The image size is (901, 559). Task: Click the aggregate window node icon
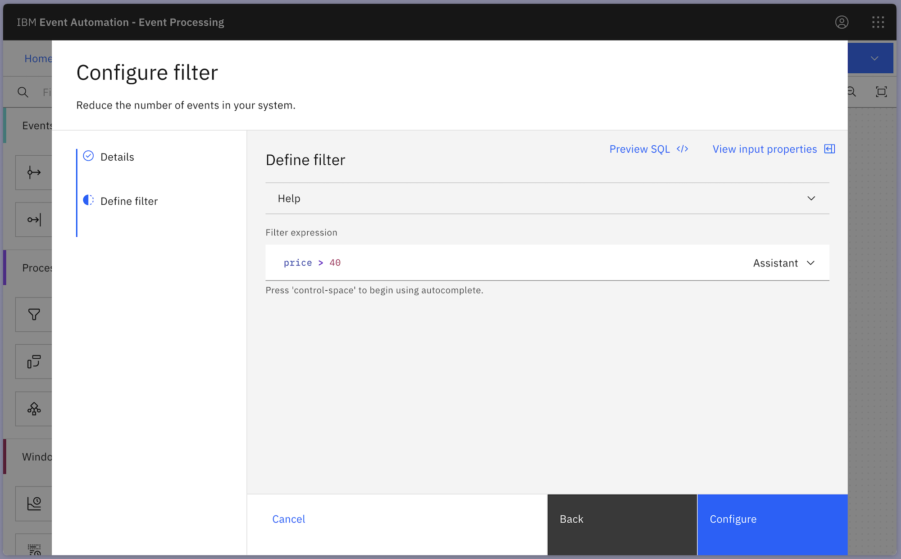tap(34, 503)
